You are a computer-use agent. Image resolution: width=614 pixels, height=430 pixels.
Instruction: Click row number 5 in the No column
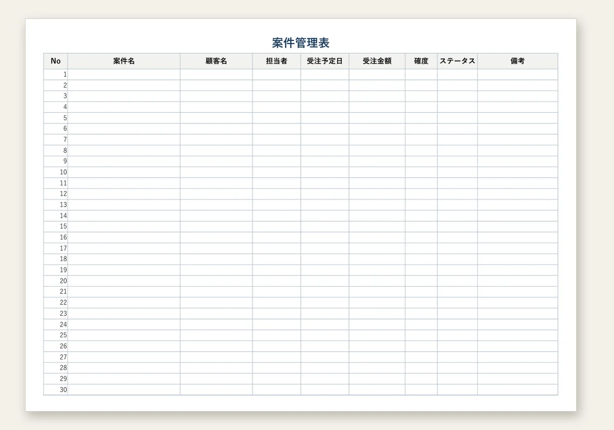(x=56, y=118)
